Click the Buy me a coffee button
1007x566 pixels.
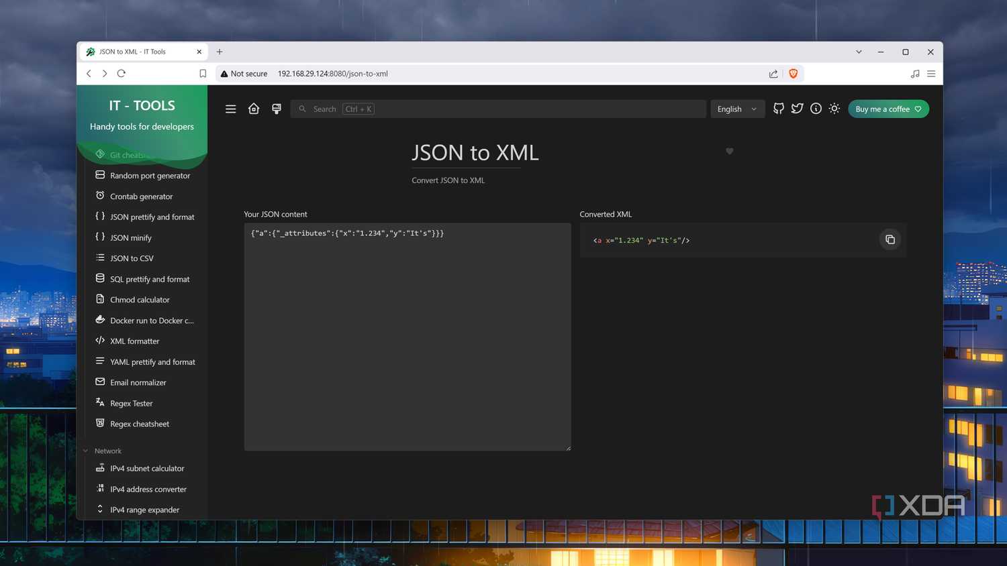(888, 109)
